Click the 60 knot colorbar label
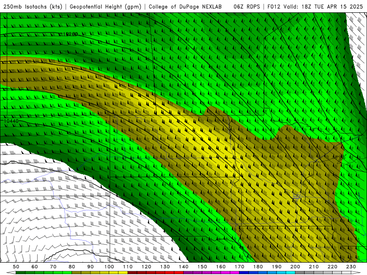Screen dimensions: 367x275 [35, 267]
